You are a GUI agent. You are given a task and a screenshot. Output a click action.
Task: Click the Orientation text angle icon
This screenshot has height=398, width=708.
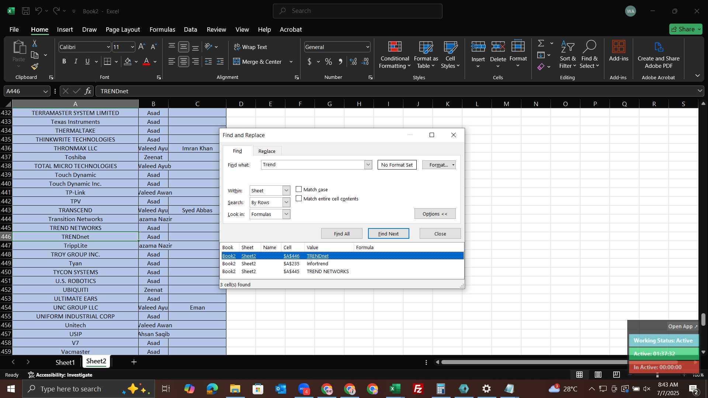(209, 47)
